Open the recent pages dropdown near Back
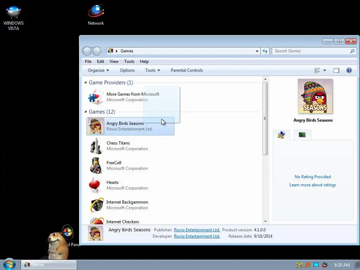Viewport: 360px width, 270px height. pos(104,51)
